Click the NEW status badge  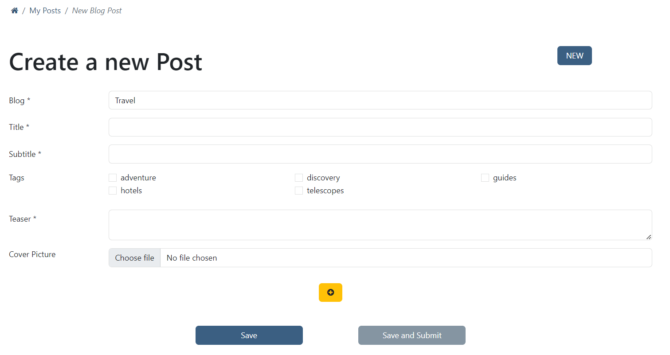[574, 56]
